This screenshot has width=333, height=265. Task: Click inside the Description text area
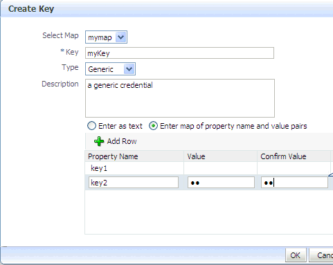pos(180,98)
